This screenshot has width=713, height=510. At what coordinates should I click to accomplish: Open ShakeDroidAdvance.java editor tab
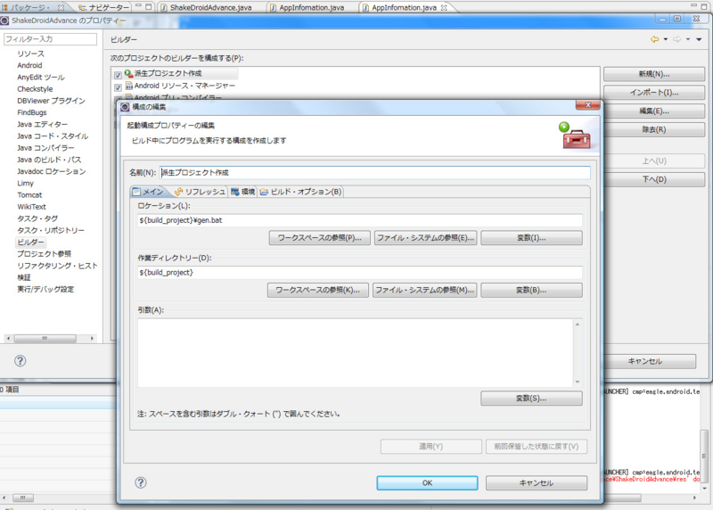coord(207,7)
